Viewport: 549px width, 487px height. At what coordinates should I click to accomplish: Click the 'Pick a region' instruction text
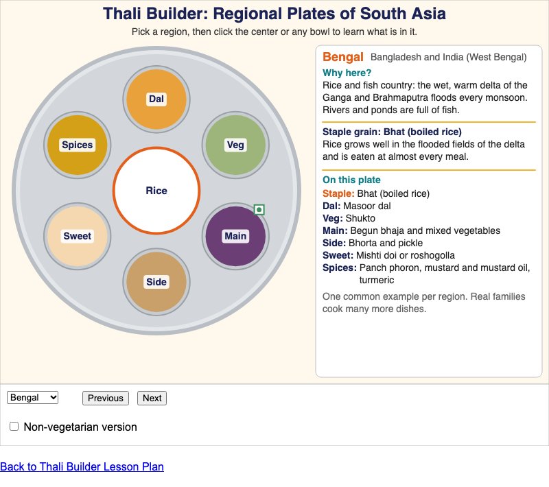[x=274, y=32]
